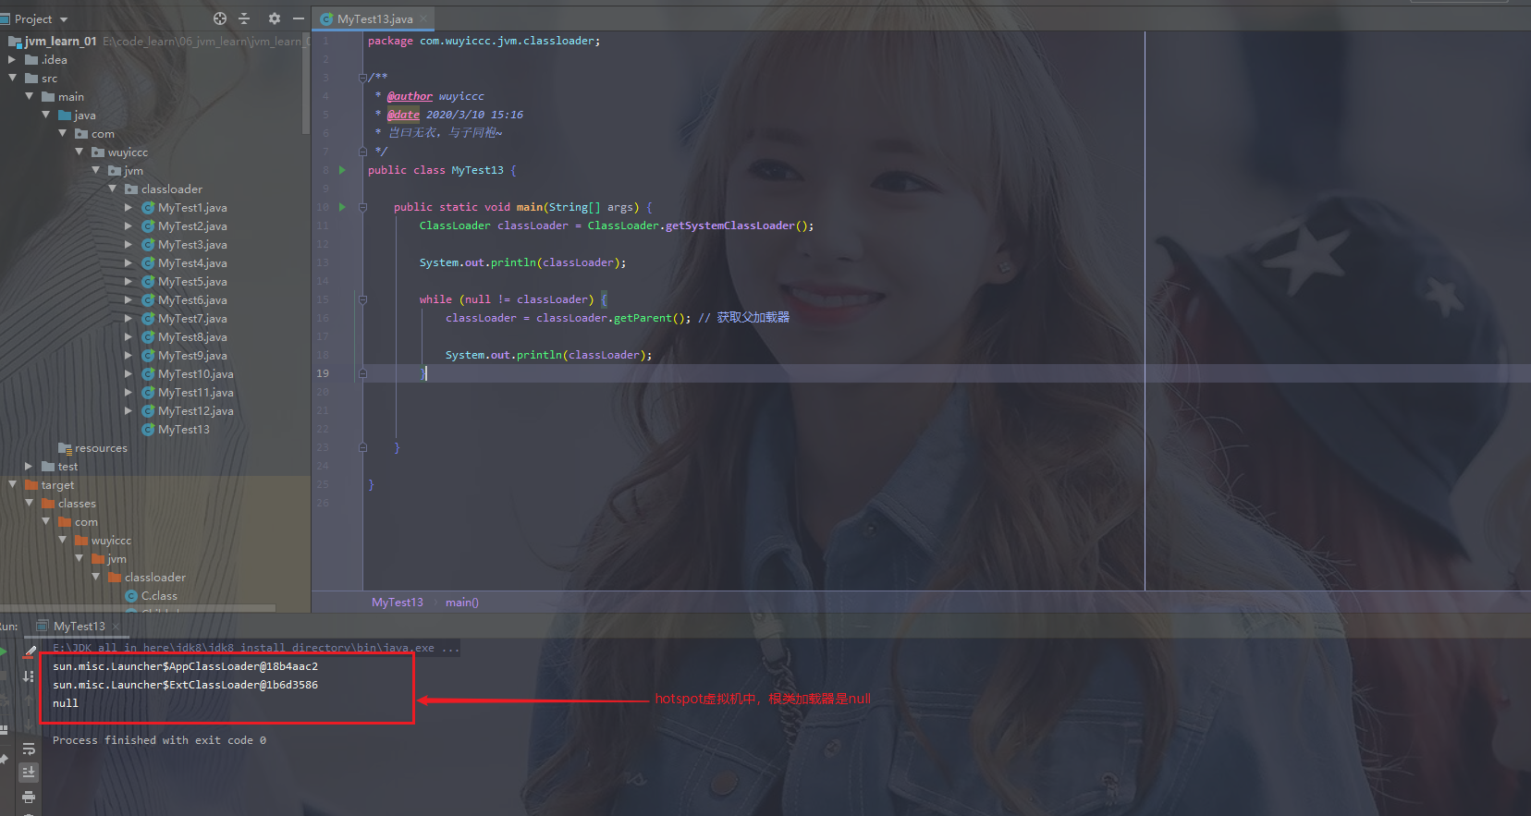1531x816 pixels.
Task: Click the clear-console eraser icon in Run panel
Action: click(x=30, y=652)
